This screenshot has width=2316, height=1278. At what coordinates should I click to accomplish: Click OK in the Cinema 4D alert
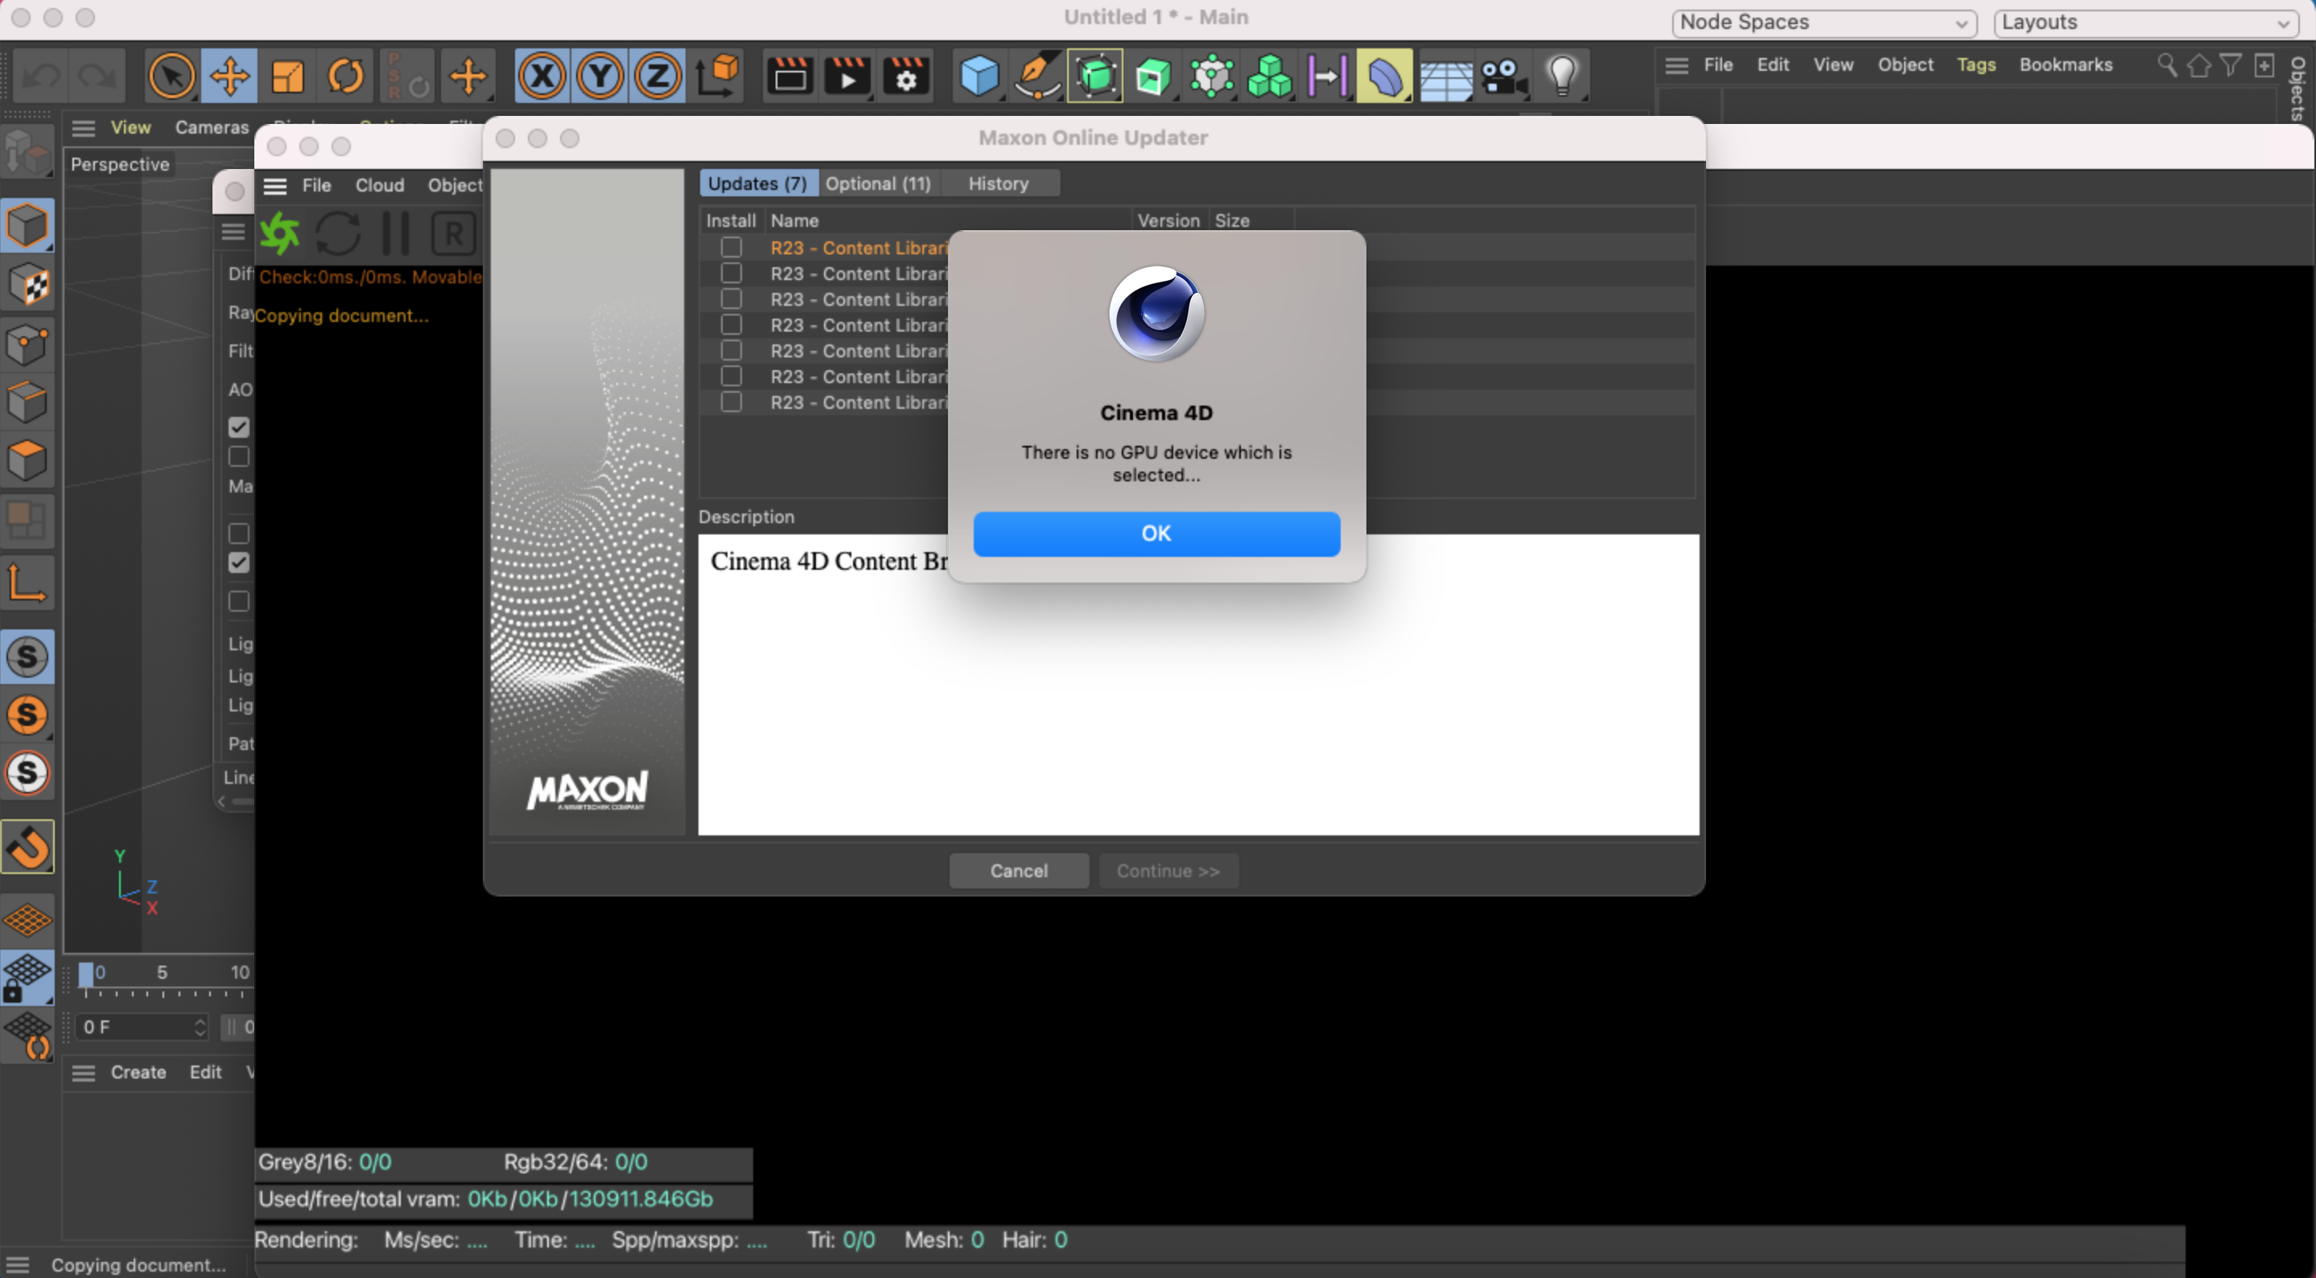click(1156, 534)
